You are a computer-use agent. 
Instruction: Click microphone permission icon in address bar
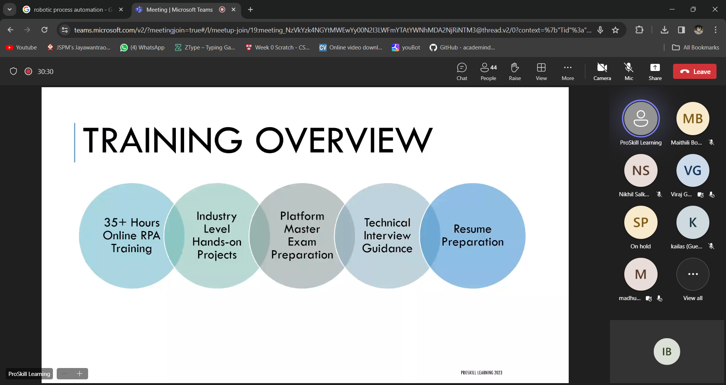[600, 30]
